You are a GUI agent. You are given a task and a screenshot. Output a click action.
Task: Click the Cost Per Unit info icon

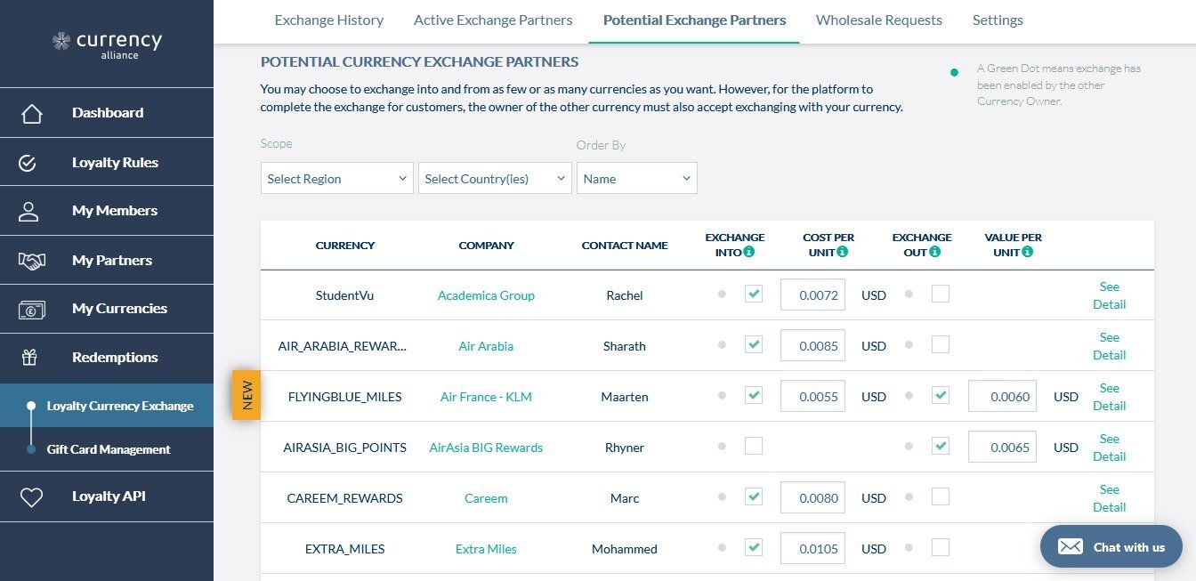pyautogui.click(x=842, y=253)
